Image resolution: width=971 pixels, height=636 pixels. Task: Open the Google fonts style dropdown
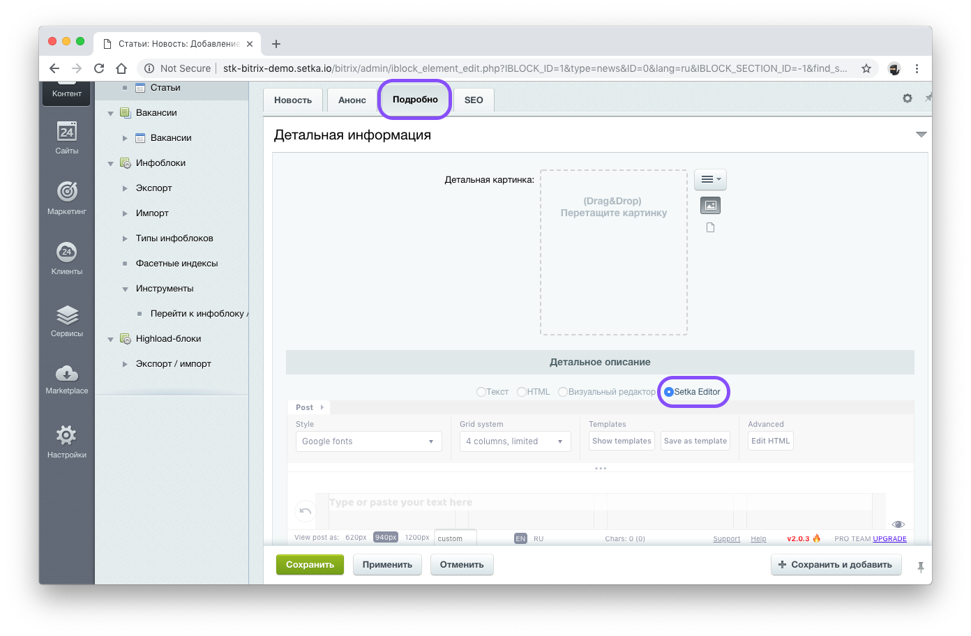pos(368,441)
